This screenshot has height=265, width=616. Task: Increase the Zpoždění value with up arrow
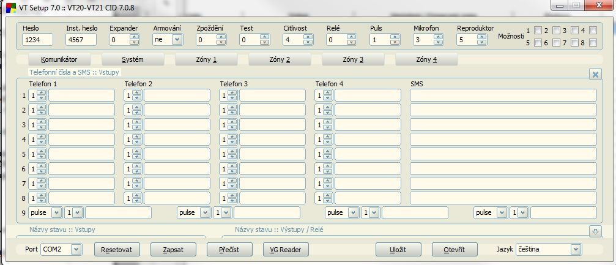pyautogui.click(x=221, y=37)
